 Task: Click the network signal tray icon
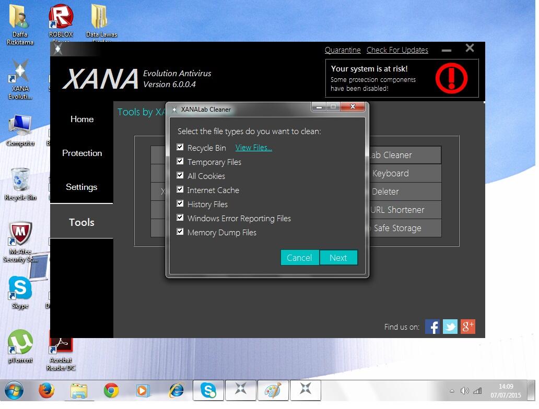477,391
